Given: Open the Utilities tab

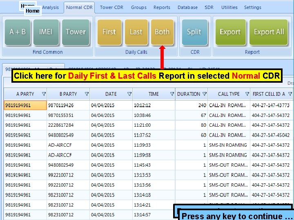Looking at the screenshot, I should [x=229, y=7].
